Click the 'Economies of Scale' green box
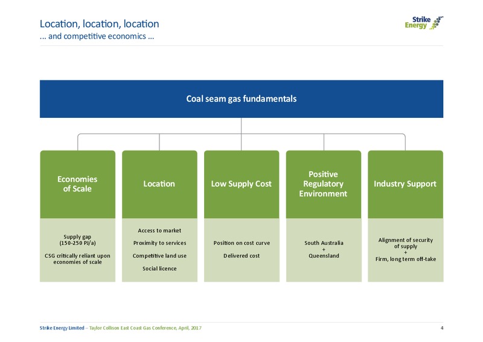 click(x=78, y=184)
